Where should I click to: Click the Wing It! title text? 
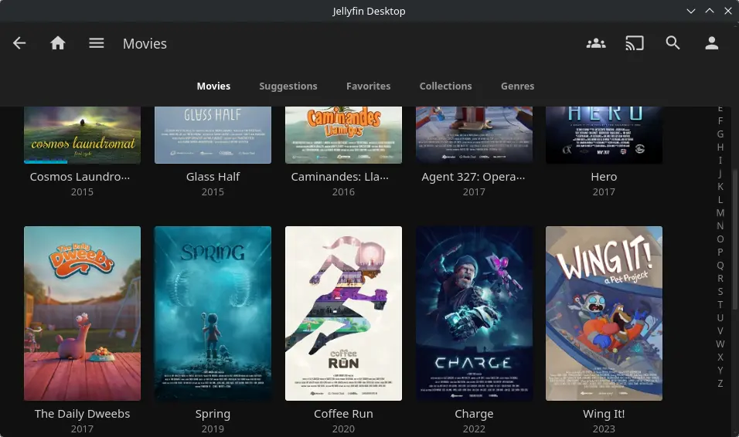click(x=604, y=414)
